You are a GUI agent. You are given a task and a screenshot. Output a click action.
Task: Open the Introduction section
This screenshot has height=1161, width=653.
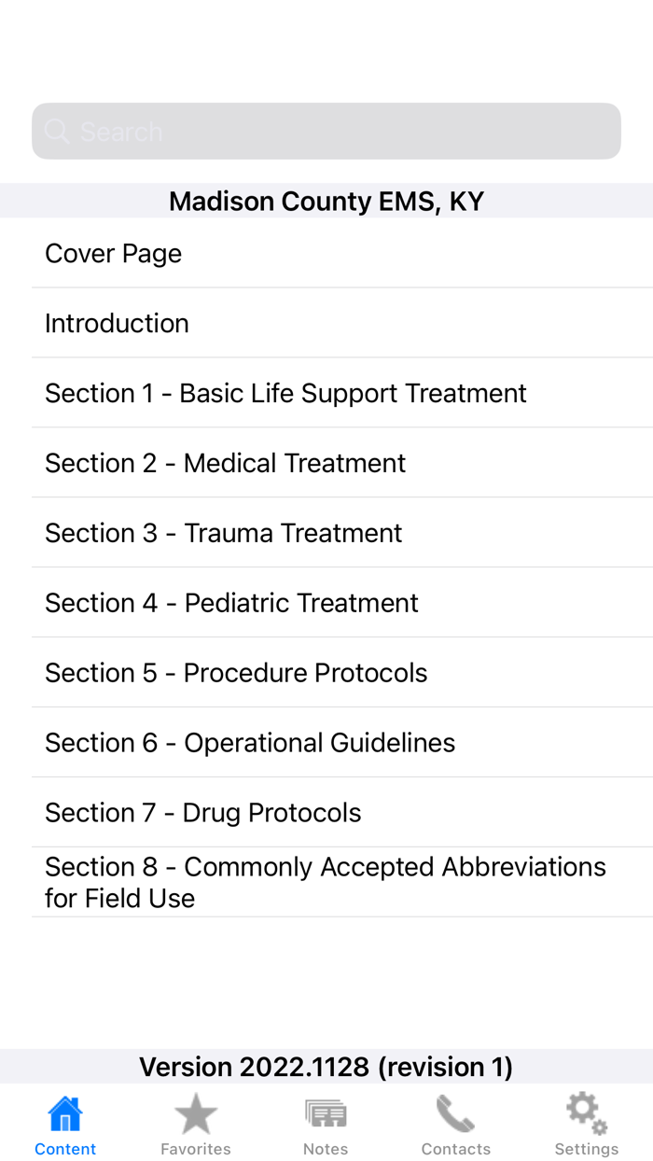[x=326, y=322]
